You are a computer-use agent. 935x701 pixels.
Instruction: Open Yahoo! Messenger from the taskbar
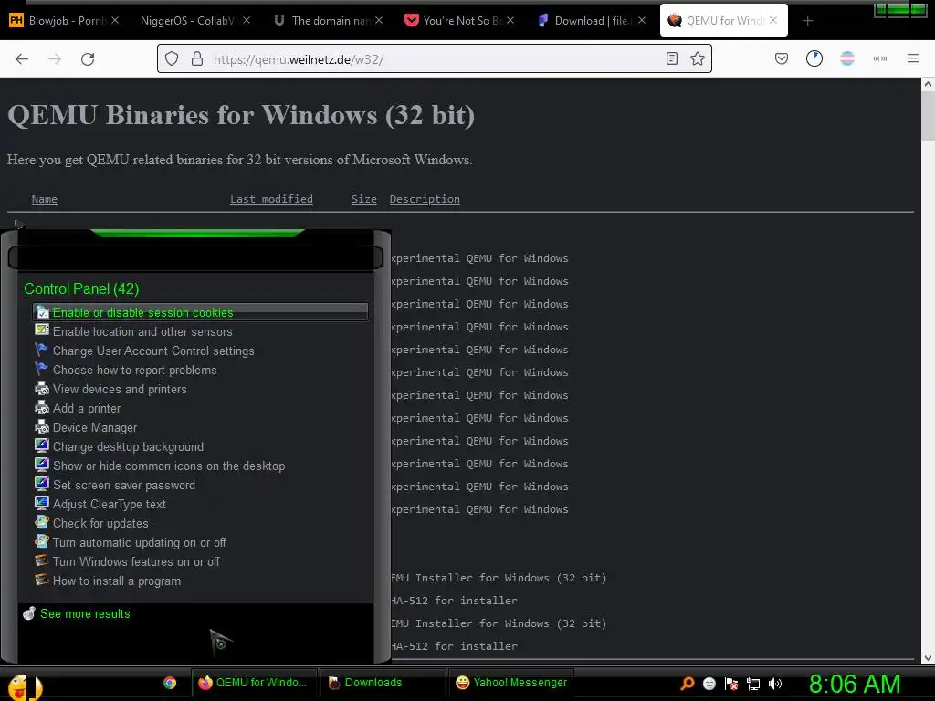click(510, 683)
